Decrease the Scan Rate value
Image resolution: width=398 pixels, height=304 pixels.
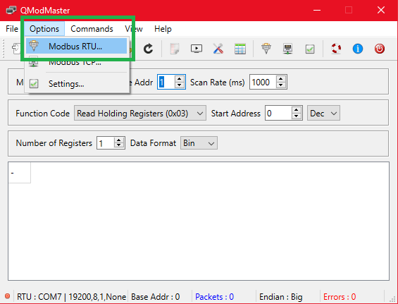[x=281, y=85]
